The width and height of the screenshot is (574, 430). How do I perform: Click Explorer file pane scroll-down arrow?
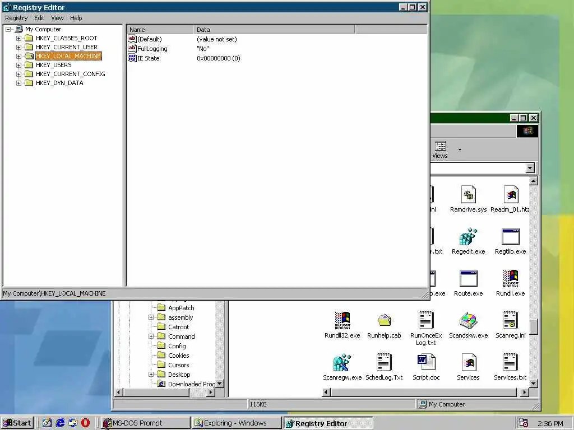[534, 383]
